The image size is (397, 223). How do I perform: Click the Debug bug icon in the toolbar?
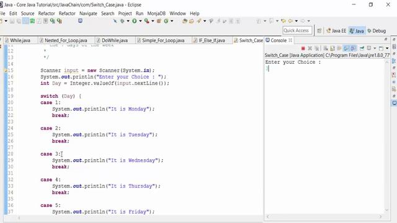(122, 21)
